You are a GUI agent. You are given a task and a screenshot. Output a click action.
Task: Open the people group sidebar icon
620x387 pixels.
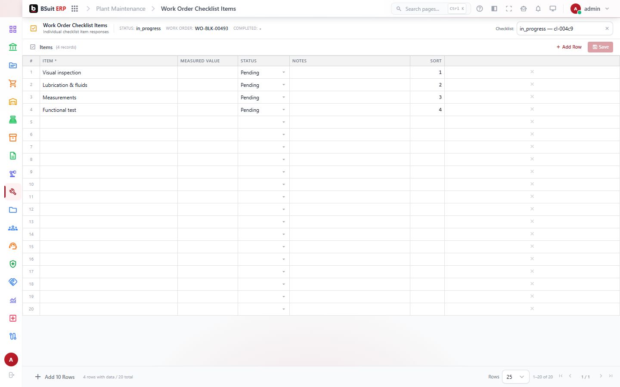[x=13, y=228]
